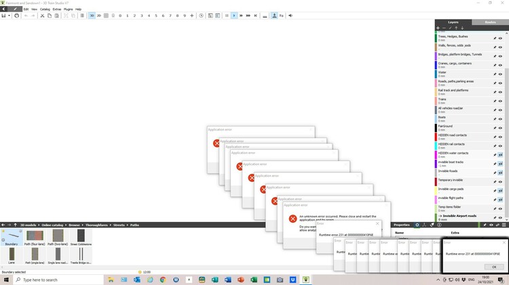Open the dropdown arrow beside the Save icon
509x285 pixels.
[x=9, y=16]
